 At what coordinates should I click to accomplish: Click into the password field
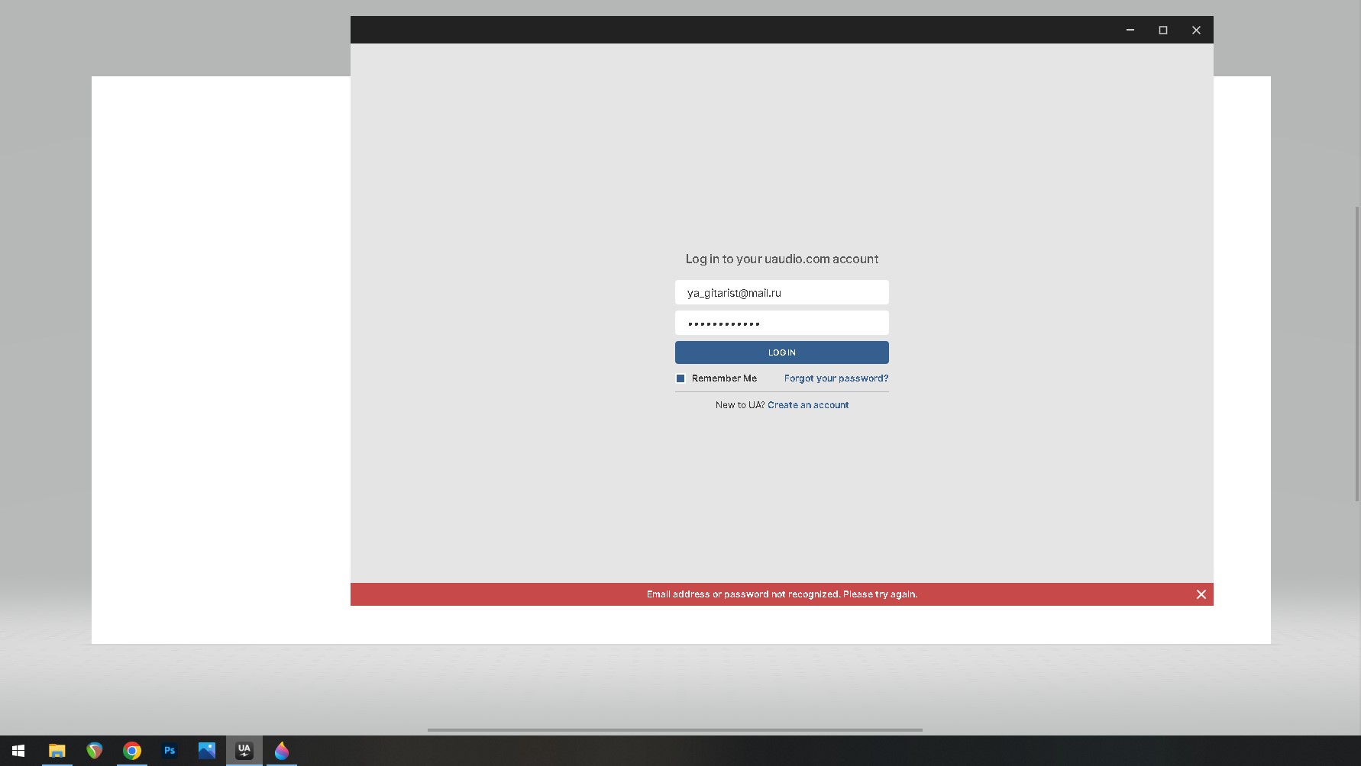click(782, 323)
